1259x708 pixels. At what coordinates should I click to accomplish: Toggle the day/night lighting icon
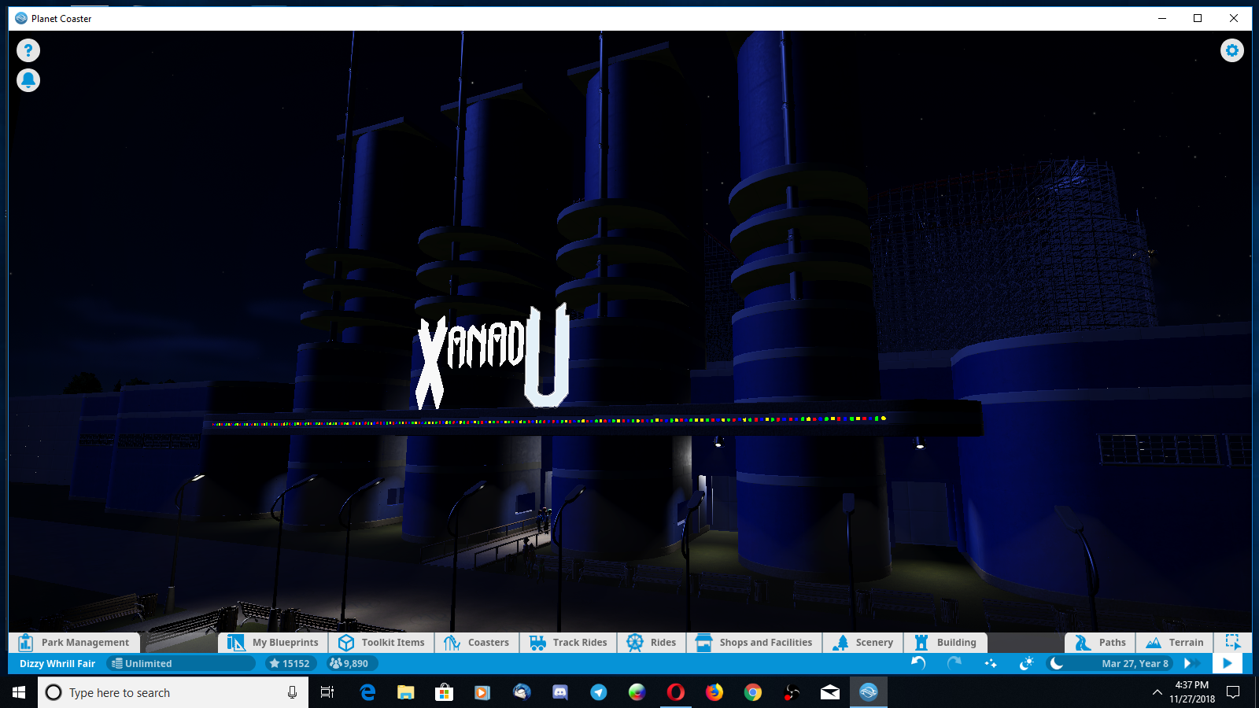(x=1026, y=663)
